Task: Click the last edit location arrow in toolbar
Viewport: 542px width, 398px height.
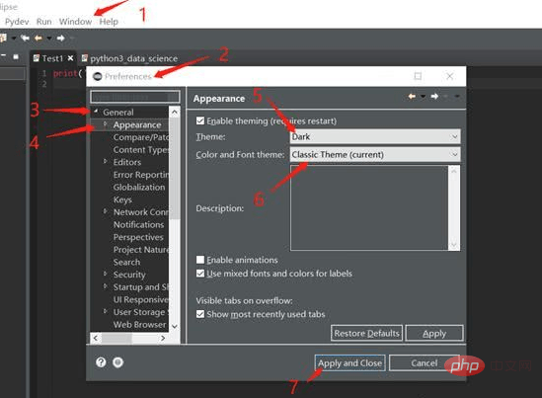Action: pos(25,38)
